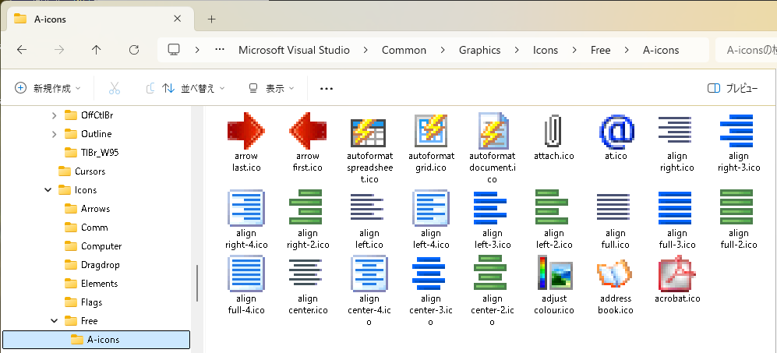Click the up directory arrow button
This screenshot has height=353, width=777.
coord(97,50)
